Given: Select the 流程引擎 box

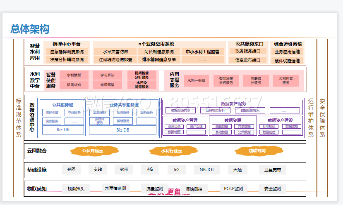Looking at the screenshot, I should coord(52,113).
